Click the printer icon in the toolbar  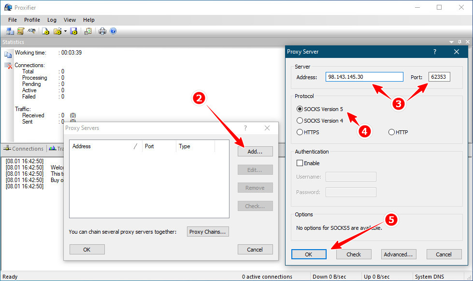tap(102, 31)
